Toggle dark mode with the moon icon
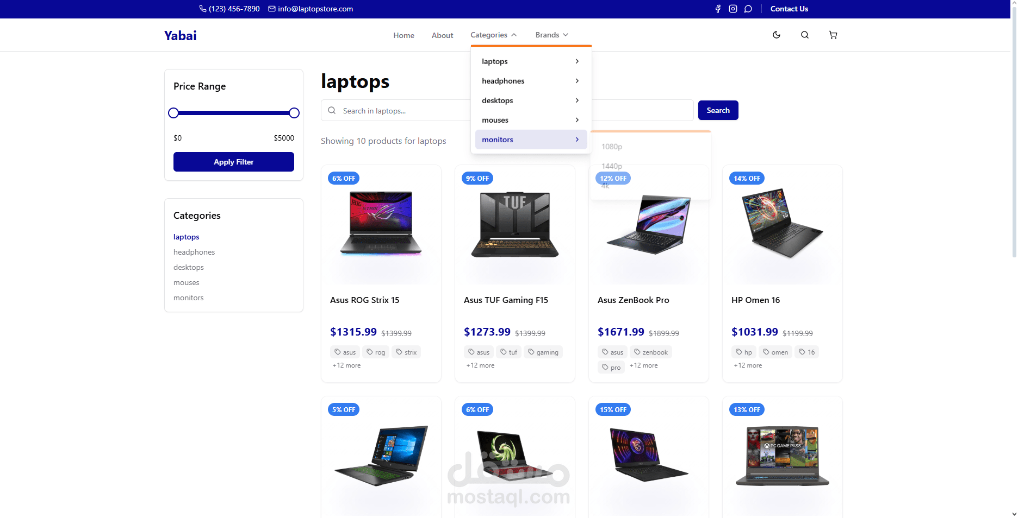The width and height of the screenshot is (1018, 518). point(776,35)
